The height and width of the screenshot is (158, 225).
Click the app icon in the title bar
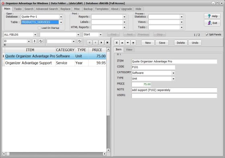(x=3, y=3)
